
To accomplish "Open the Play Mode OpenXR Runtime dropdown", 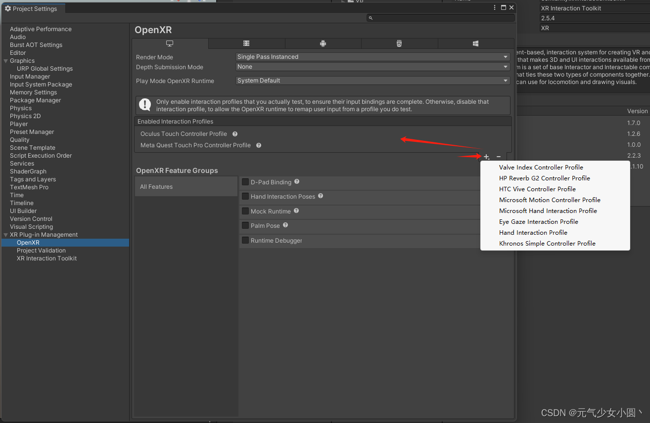I will click(373, 81).
